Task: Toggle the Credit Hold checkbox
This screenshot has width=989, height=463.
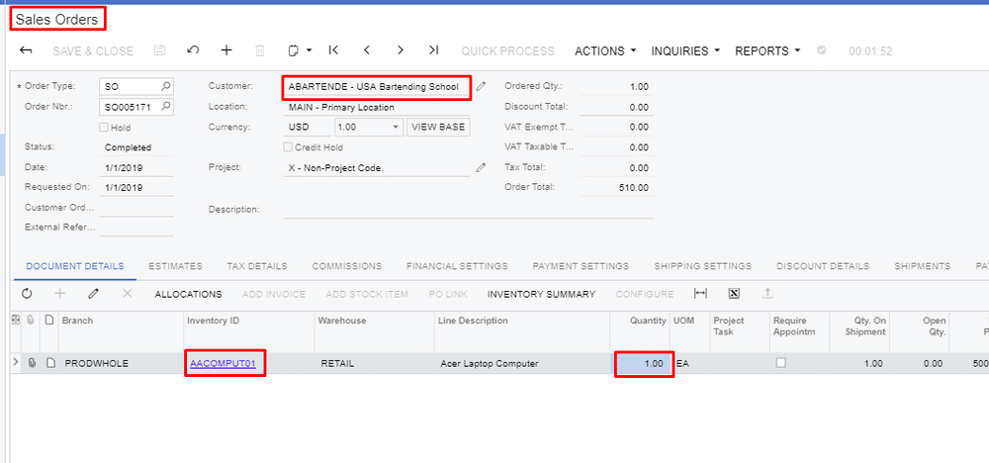Action: click(288, 147)
